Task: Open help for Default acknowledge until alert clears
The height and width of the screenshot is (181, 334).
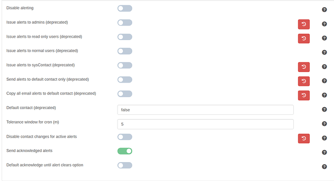Action: point(324,167)
